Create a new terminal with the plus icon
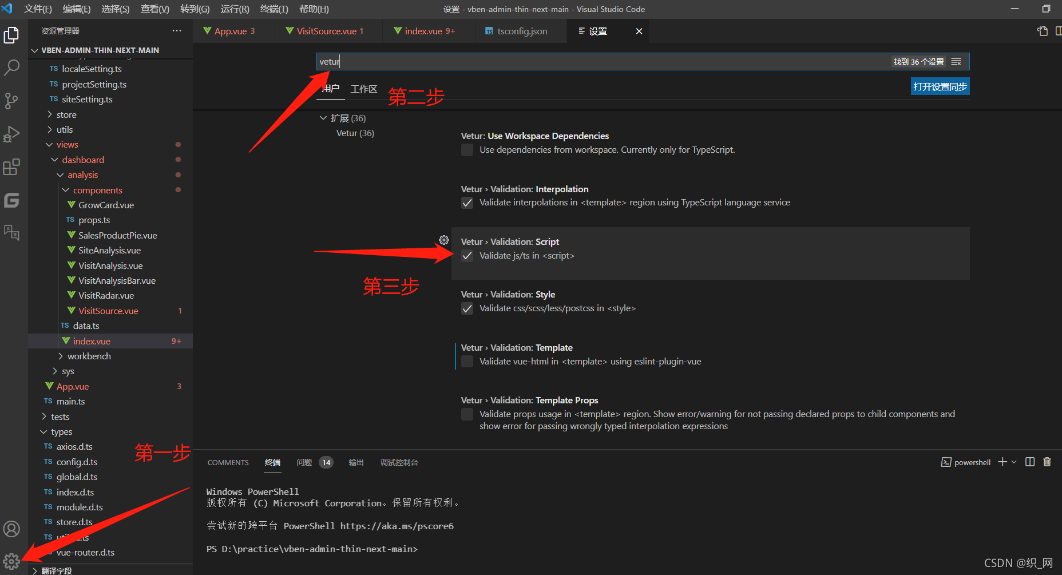The image size is (1062, 575). (1001, 462)
